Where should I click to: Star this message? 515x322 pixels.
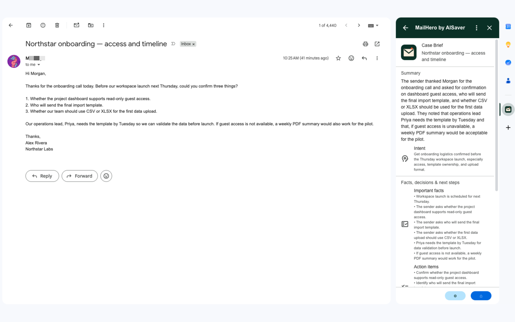point(338,58)
